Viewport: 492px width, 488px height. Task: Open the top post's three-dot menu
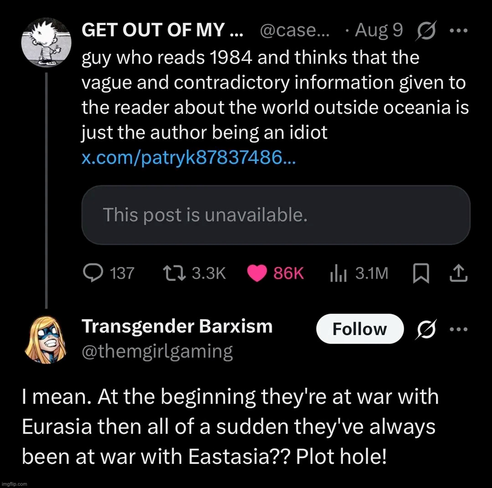[x=458, y=31]
